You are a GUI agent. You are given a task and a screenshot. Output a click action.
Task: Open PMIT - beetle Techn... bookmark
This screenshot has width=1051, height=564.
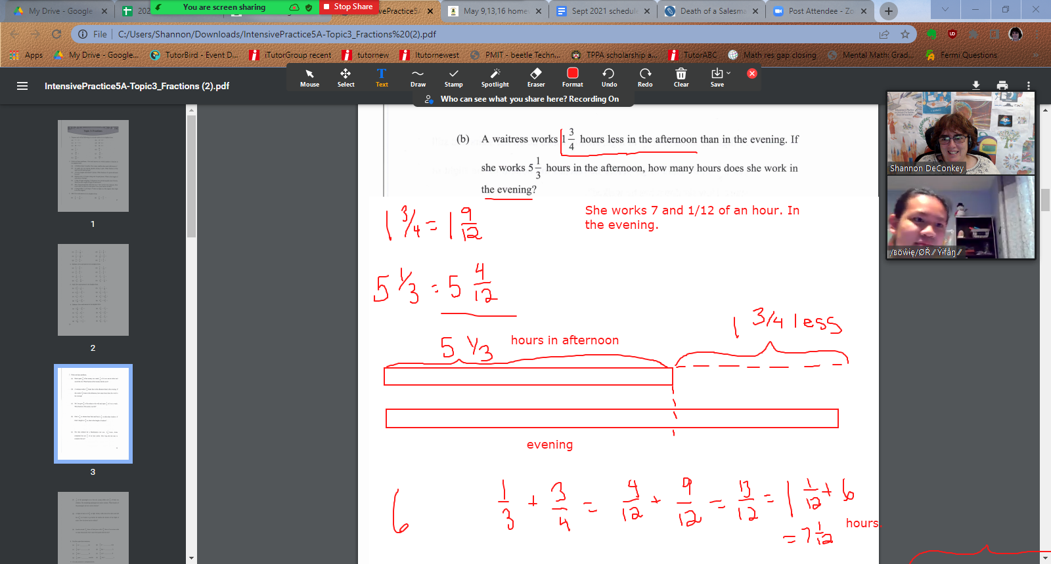point(516,55)
